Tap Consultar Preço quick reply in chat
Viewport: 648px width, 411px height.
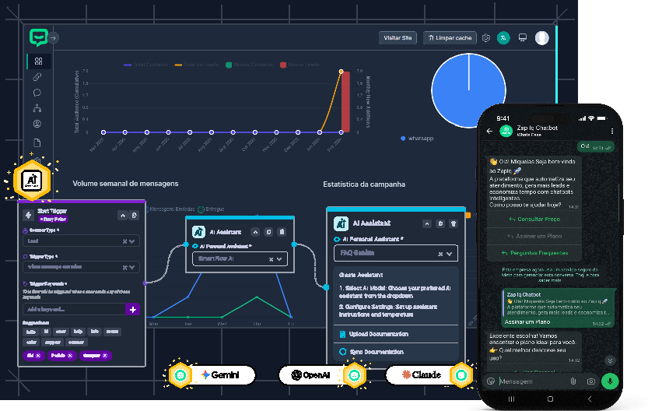coord(534,220)
